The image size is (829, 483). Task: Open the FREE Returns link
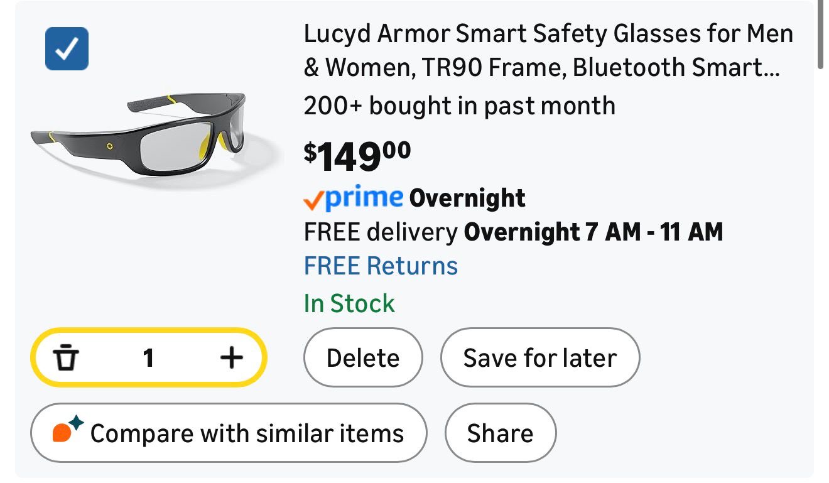pyautogui.click(x=381, y=266)
